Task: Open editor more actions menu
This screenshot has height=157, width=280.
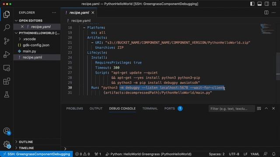Action: (x=273, y=13)
